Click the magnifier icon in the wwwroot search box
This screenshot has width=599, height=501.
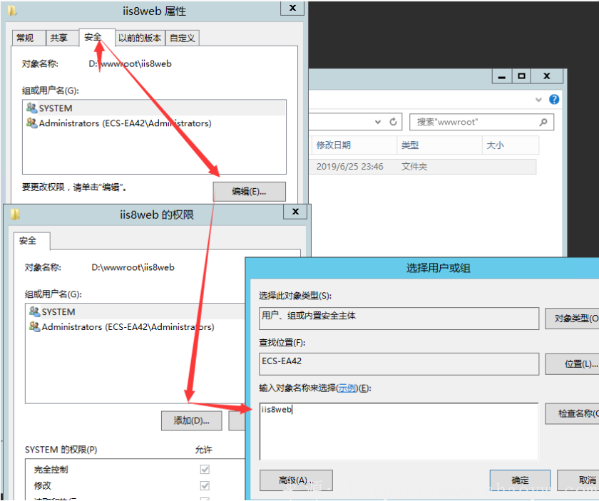coord(544,122)
